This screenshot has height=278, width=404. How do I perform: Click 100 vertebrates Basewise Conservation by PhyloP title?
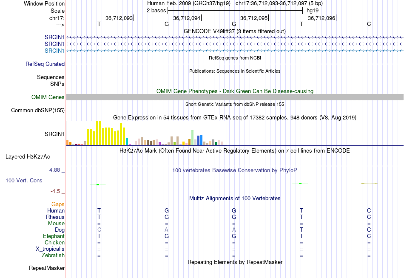235,170
